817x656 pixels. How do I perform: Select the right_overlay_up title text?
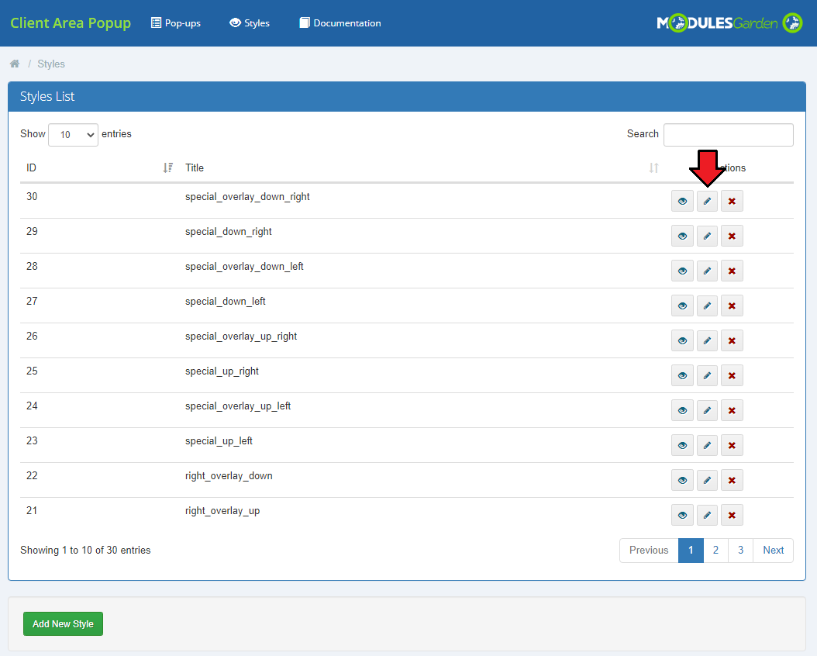click(x=222, y=511)
